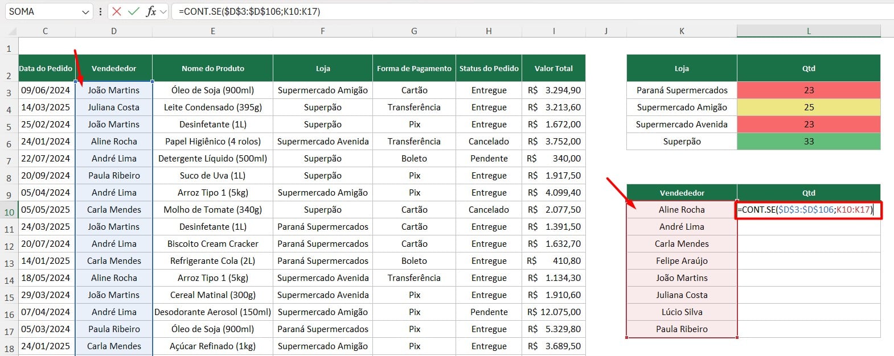Image resolution: width=894 pixels, height=356 pixels.
Task: Open the chevron dropdown next to fx
Action: (x=163, y=11)
